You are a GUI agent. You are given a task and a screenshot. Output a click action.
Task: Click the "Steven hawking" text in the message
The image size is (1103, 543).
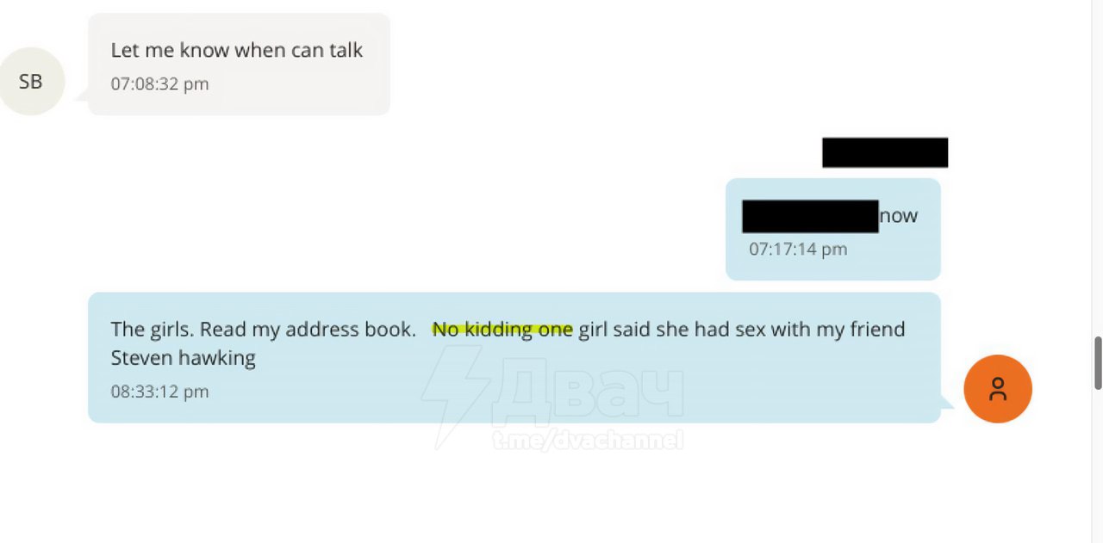[184, 358]
